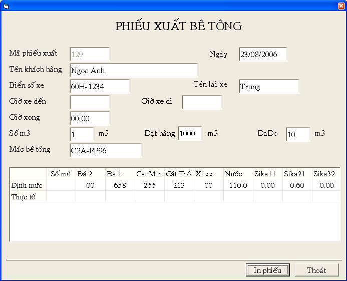Viewport: 347px width, 281px height.
Task: Select the Ngày date field
Action: point(263,54)
